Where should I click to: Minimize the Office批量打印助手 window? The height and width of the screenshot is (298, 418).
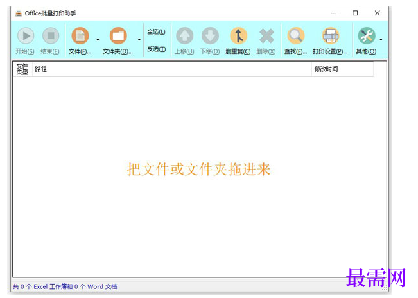333,13
